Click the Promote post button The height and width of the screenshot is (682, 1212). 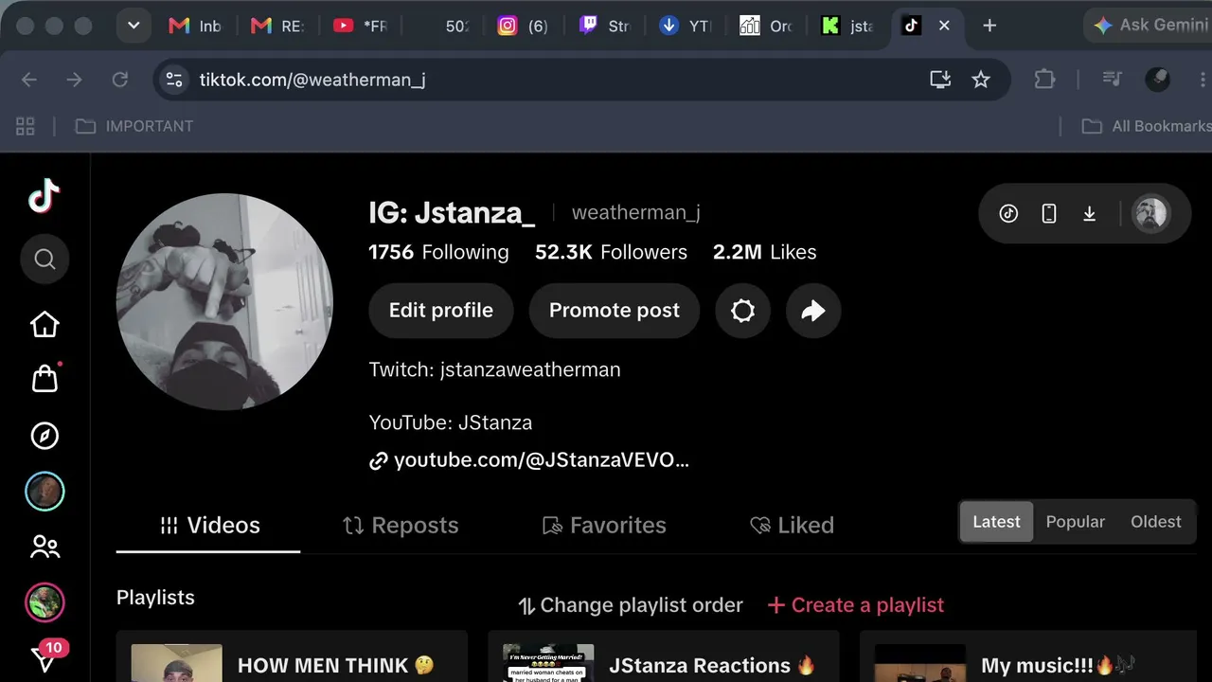[x=615, y=311]
